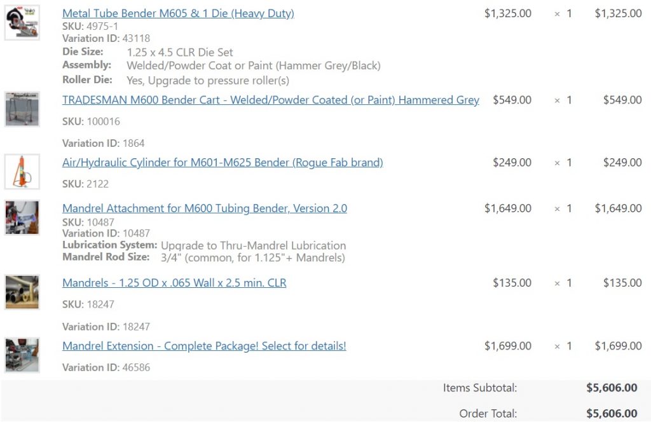Select the Items Subtotal $5,606.00 amount
This screenshot has width=651, height=422.
(x=612, y=388)
